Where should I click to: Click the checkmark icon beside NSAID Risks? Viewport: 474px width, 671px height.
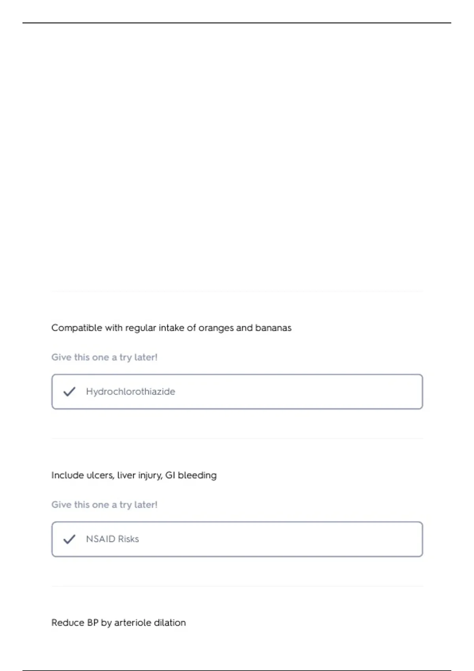[69, 539]
